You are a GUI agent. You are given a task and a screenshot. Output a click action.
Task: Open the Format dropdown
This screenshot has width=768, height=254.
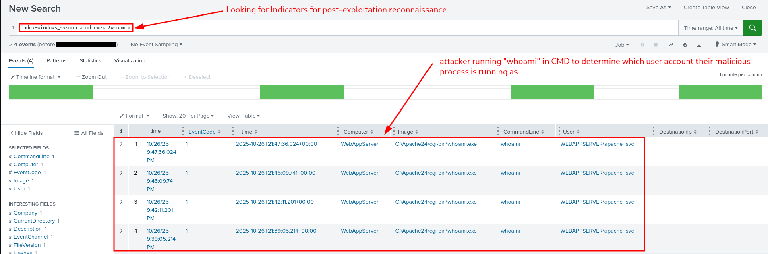(135, 116)
